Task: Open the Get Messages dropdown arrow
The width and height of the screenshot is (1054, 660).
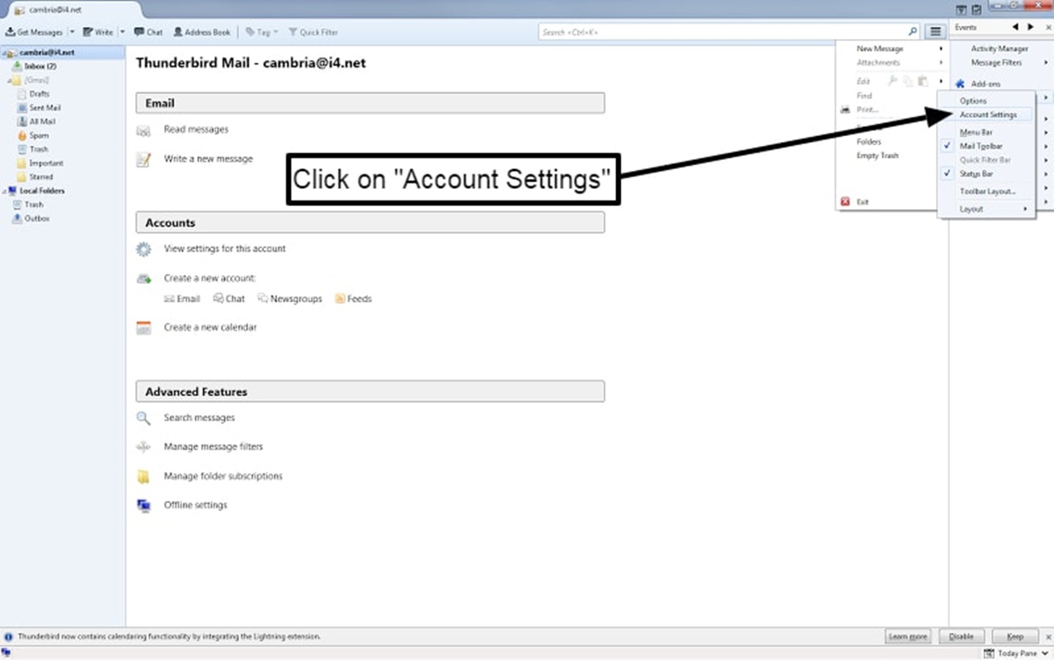Action: click(x=72, y=32)
